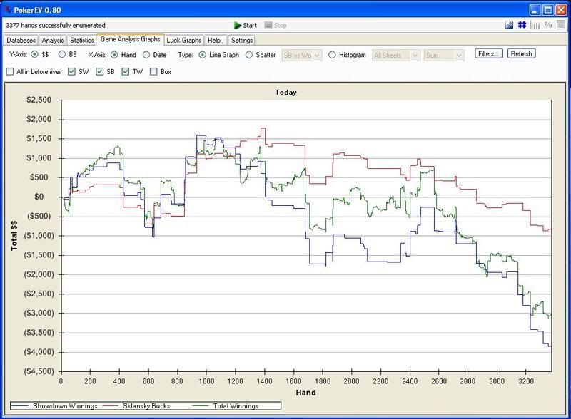Switch to the Analysis tab
This screenshot has height=419, width=571.
tap(53, 41)
